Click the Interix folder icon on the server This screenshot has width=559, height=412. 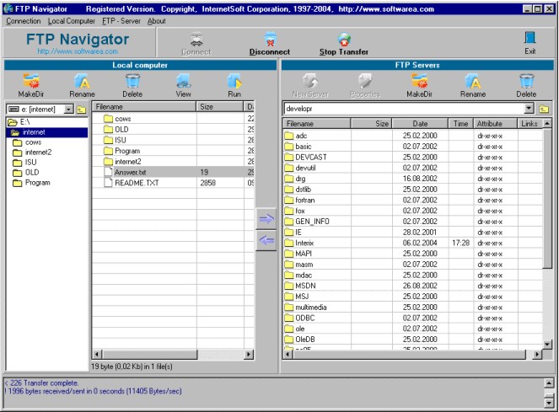[288, 243]
